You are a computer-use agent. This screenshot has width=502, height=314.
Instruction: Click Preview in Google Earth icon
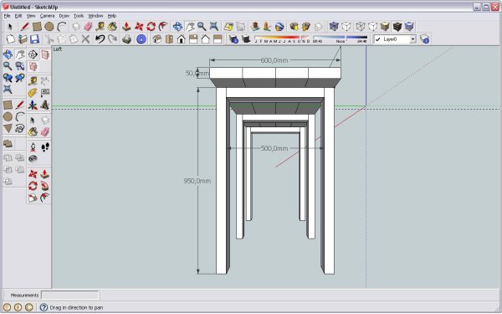click(279, 26)
